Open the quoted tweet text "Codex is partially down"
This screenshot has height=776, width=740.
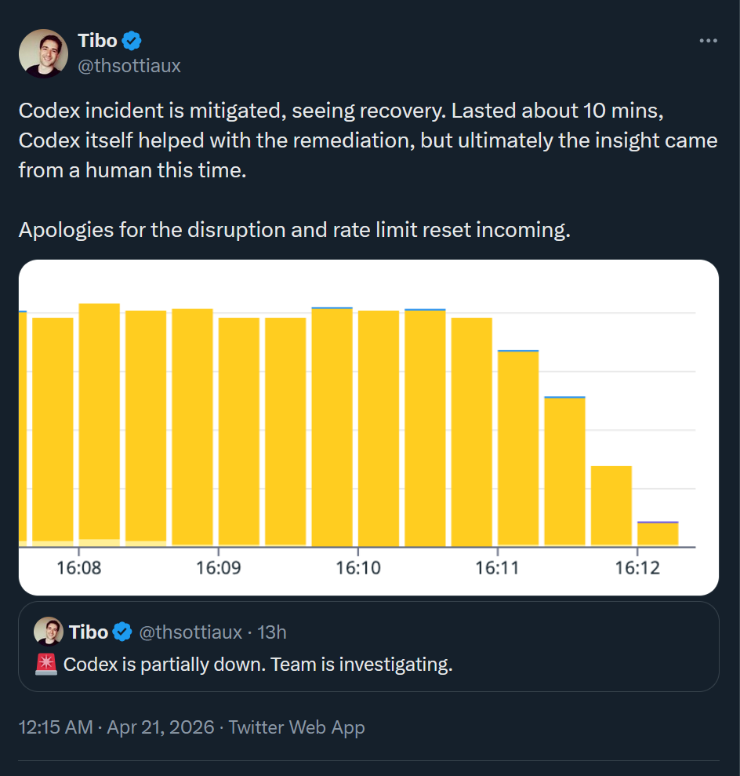click(x=258, y=665)
